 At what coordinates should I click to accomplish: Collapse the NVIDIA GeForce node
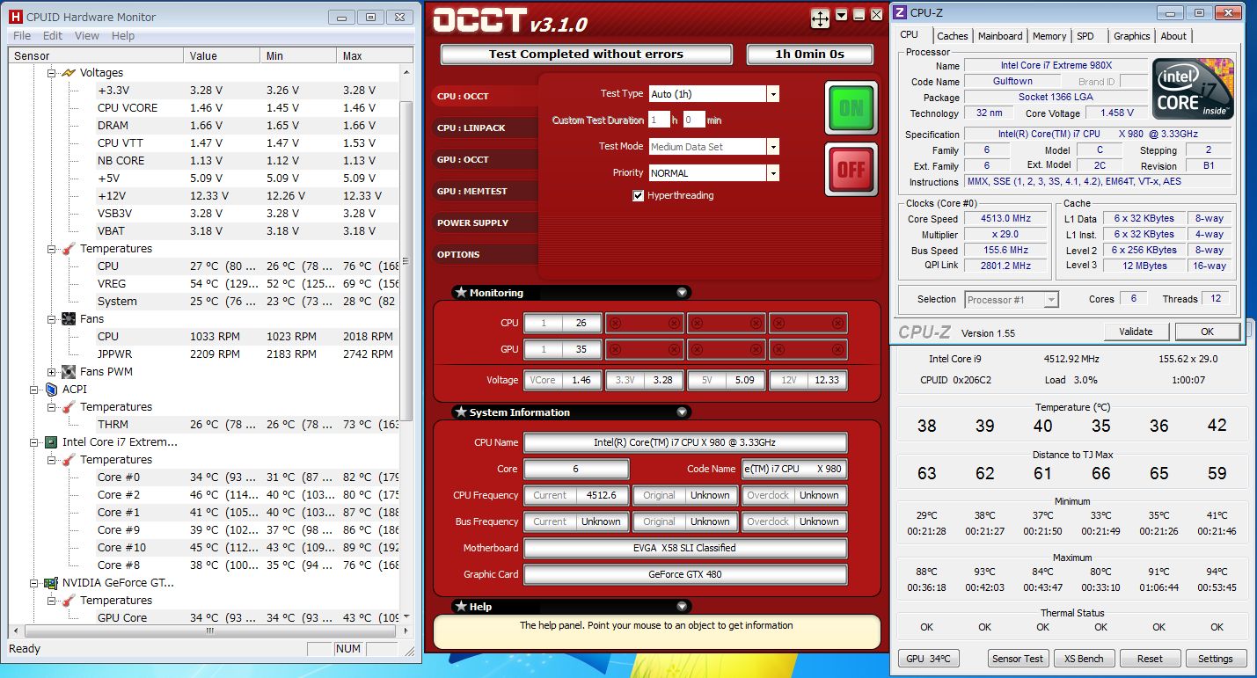click(33, 583)
